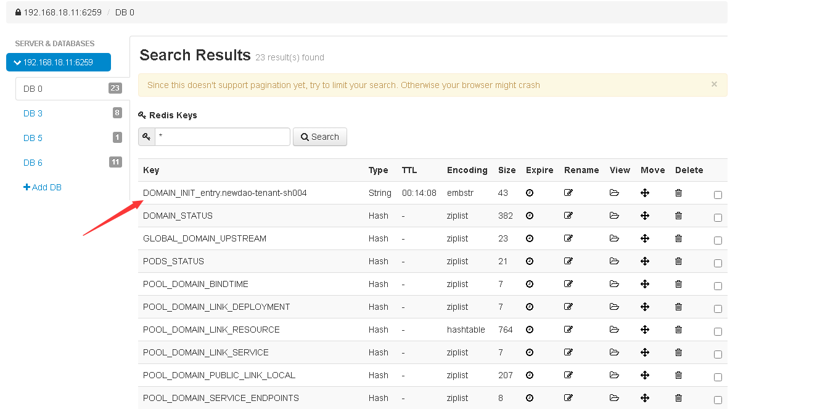View the POOL_DOMAIN_SERVICE_ENDPOINTS key

point(614,398)
